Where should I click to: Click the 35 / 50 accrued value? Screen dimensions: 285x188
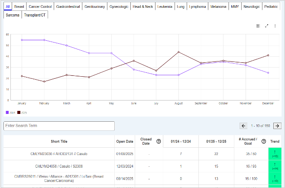tap(251, 154)
